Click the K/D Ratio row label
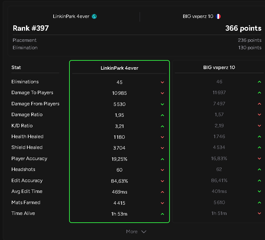The width and height of the screenshot is (265, 240). click(22, 126)
